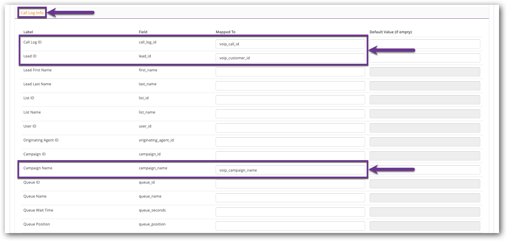Select the 'Queue Name' label
The width and height of the screenshot is (507, 241).
click(35, 196)
